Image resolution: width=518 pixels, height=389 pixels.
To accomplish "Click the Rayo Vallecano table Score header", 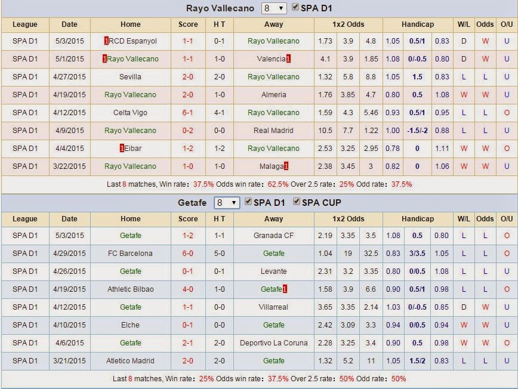I will coord(188,24).
